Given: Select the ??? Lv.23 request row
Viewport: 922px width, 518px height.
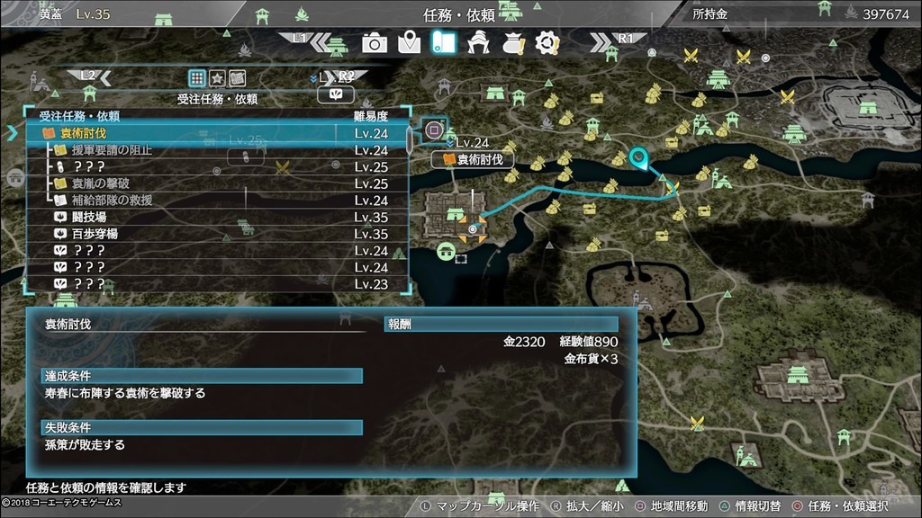Looking at the screenshot, I should click(217, 284).
